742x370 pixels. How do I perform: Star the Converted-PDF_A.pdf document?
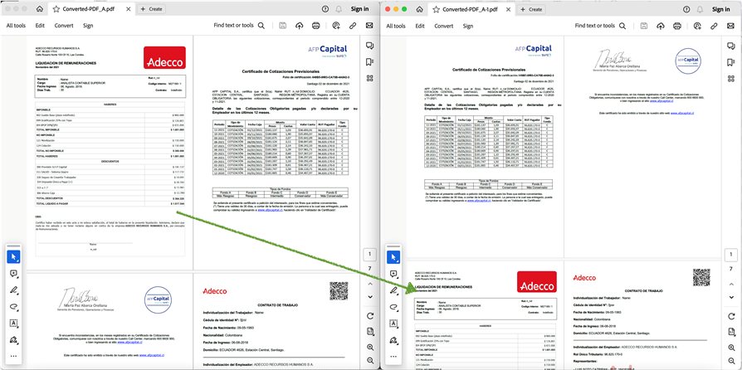55,8
